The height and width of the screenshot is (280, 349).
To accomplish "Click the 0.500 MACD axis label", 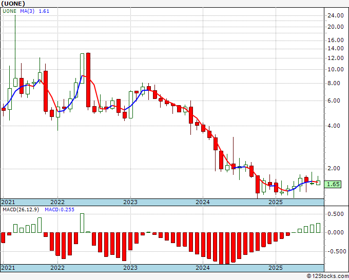I will [336, 214].
